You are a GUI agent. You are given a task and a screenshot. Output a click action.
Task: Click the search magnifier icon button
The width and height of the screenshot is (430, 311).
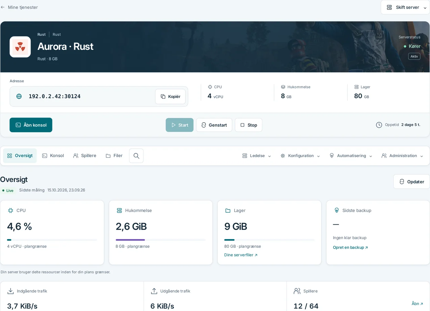point(136,156)
